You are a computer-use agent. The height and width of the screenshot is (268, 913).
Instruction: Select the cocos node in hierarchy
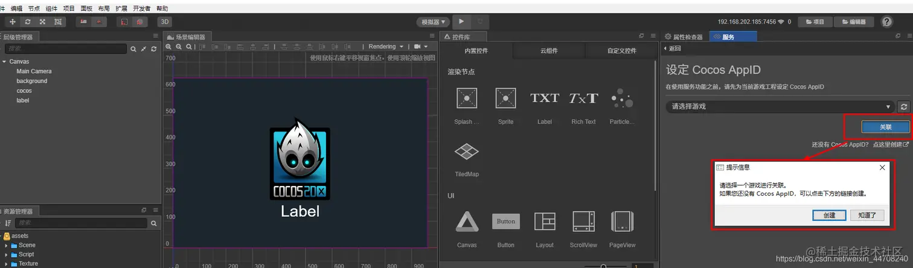(x=24, y=91)
